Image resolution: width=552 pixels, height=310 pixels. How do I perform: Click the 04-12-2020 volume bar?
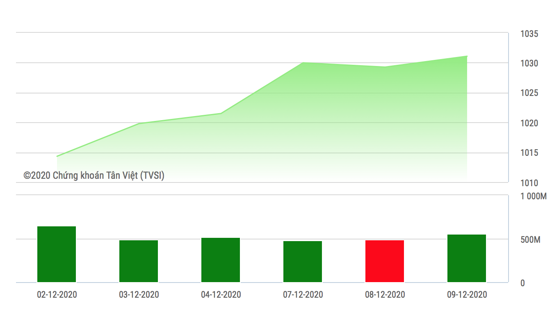point(221,260)
